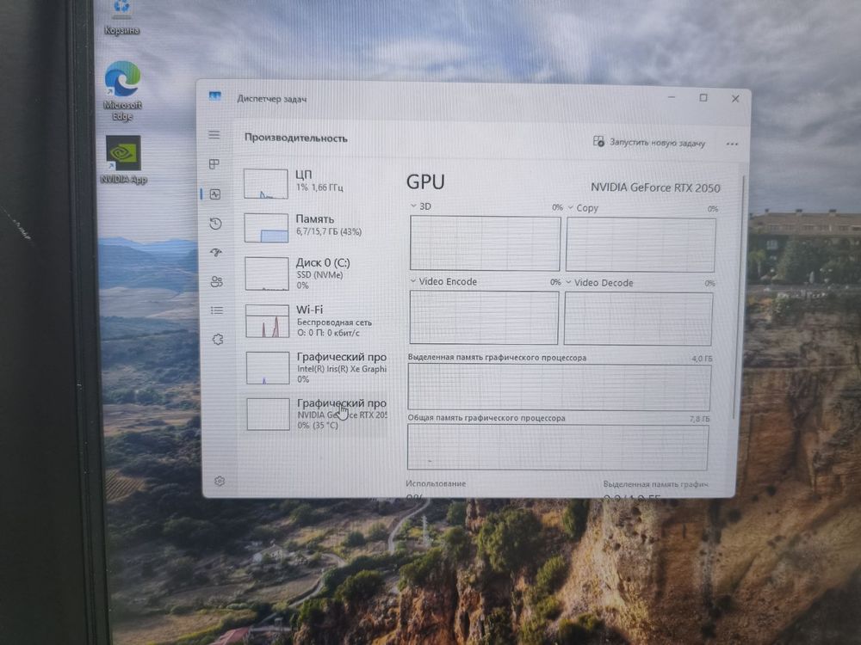Click the Диспетчер задач window title
861x645 pixels.
click(272, 99)
